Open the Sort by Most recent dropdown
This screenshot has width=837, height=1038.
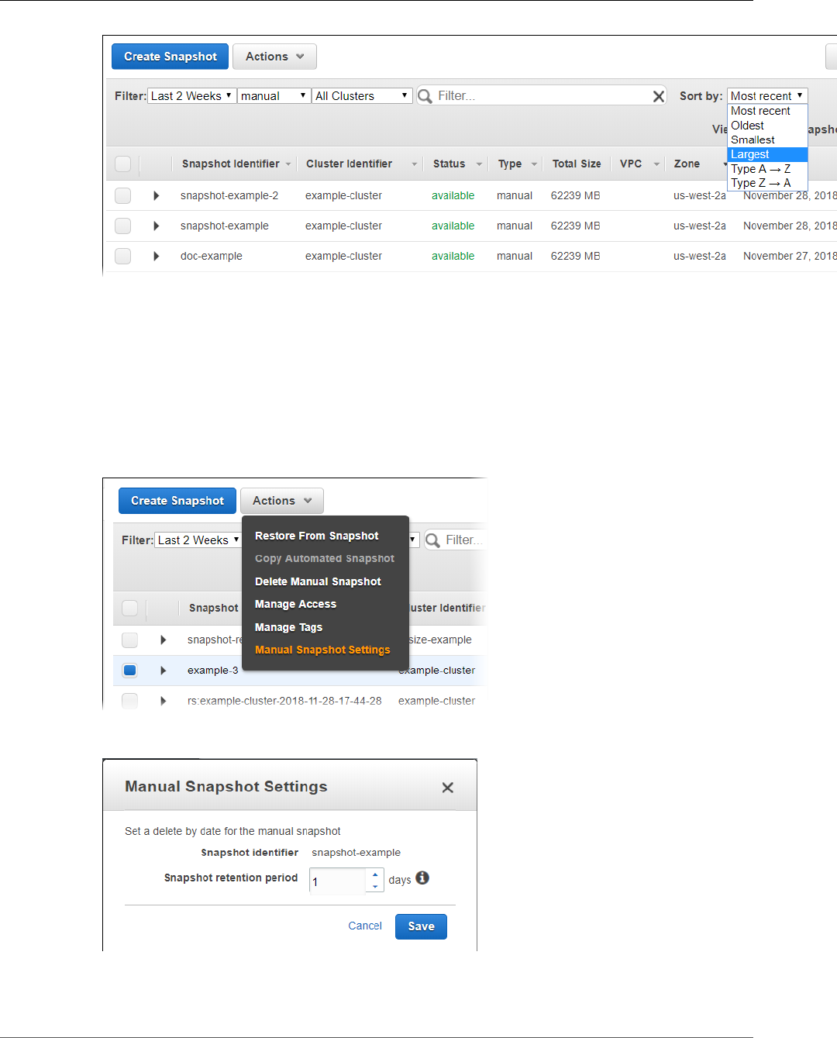click(x=767, y=96)
